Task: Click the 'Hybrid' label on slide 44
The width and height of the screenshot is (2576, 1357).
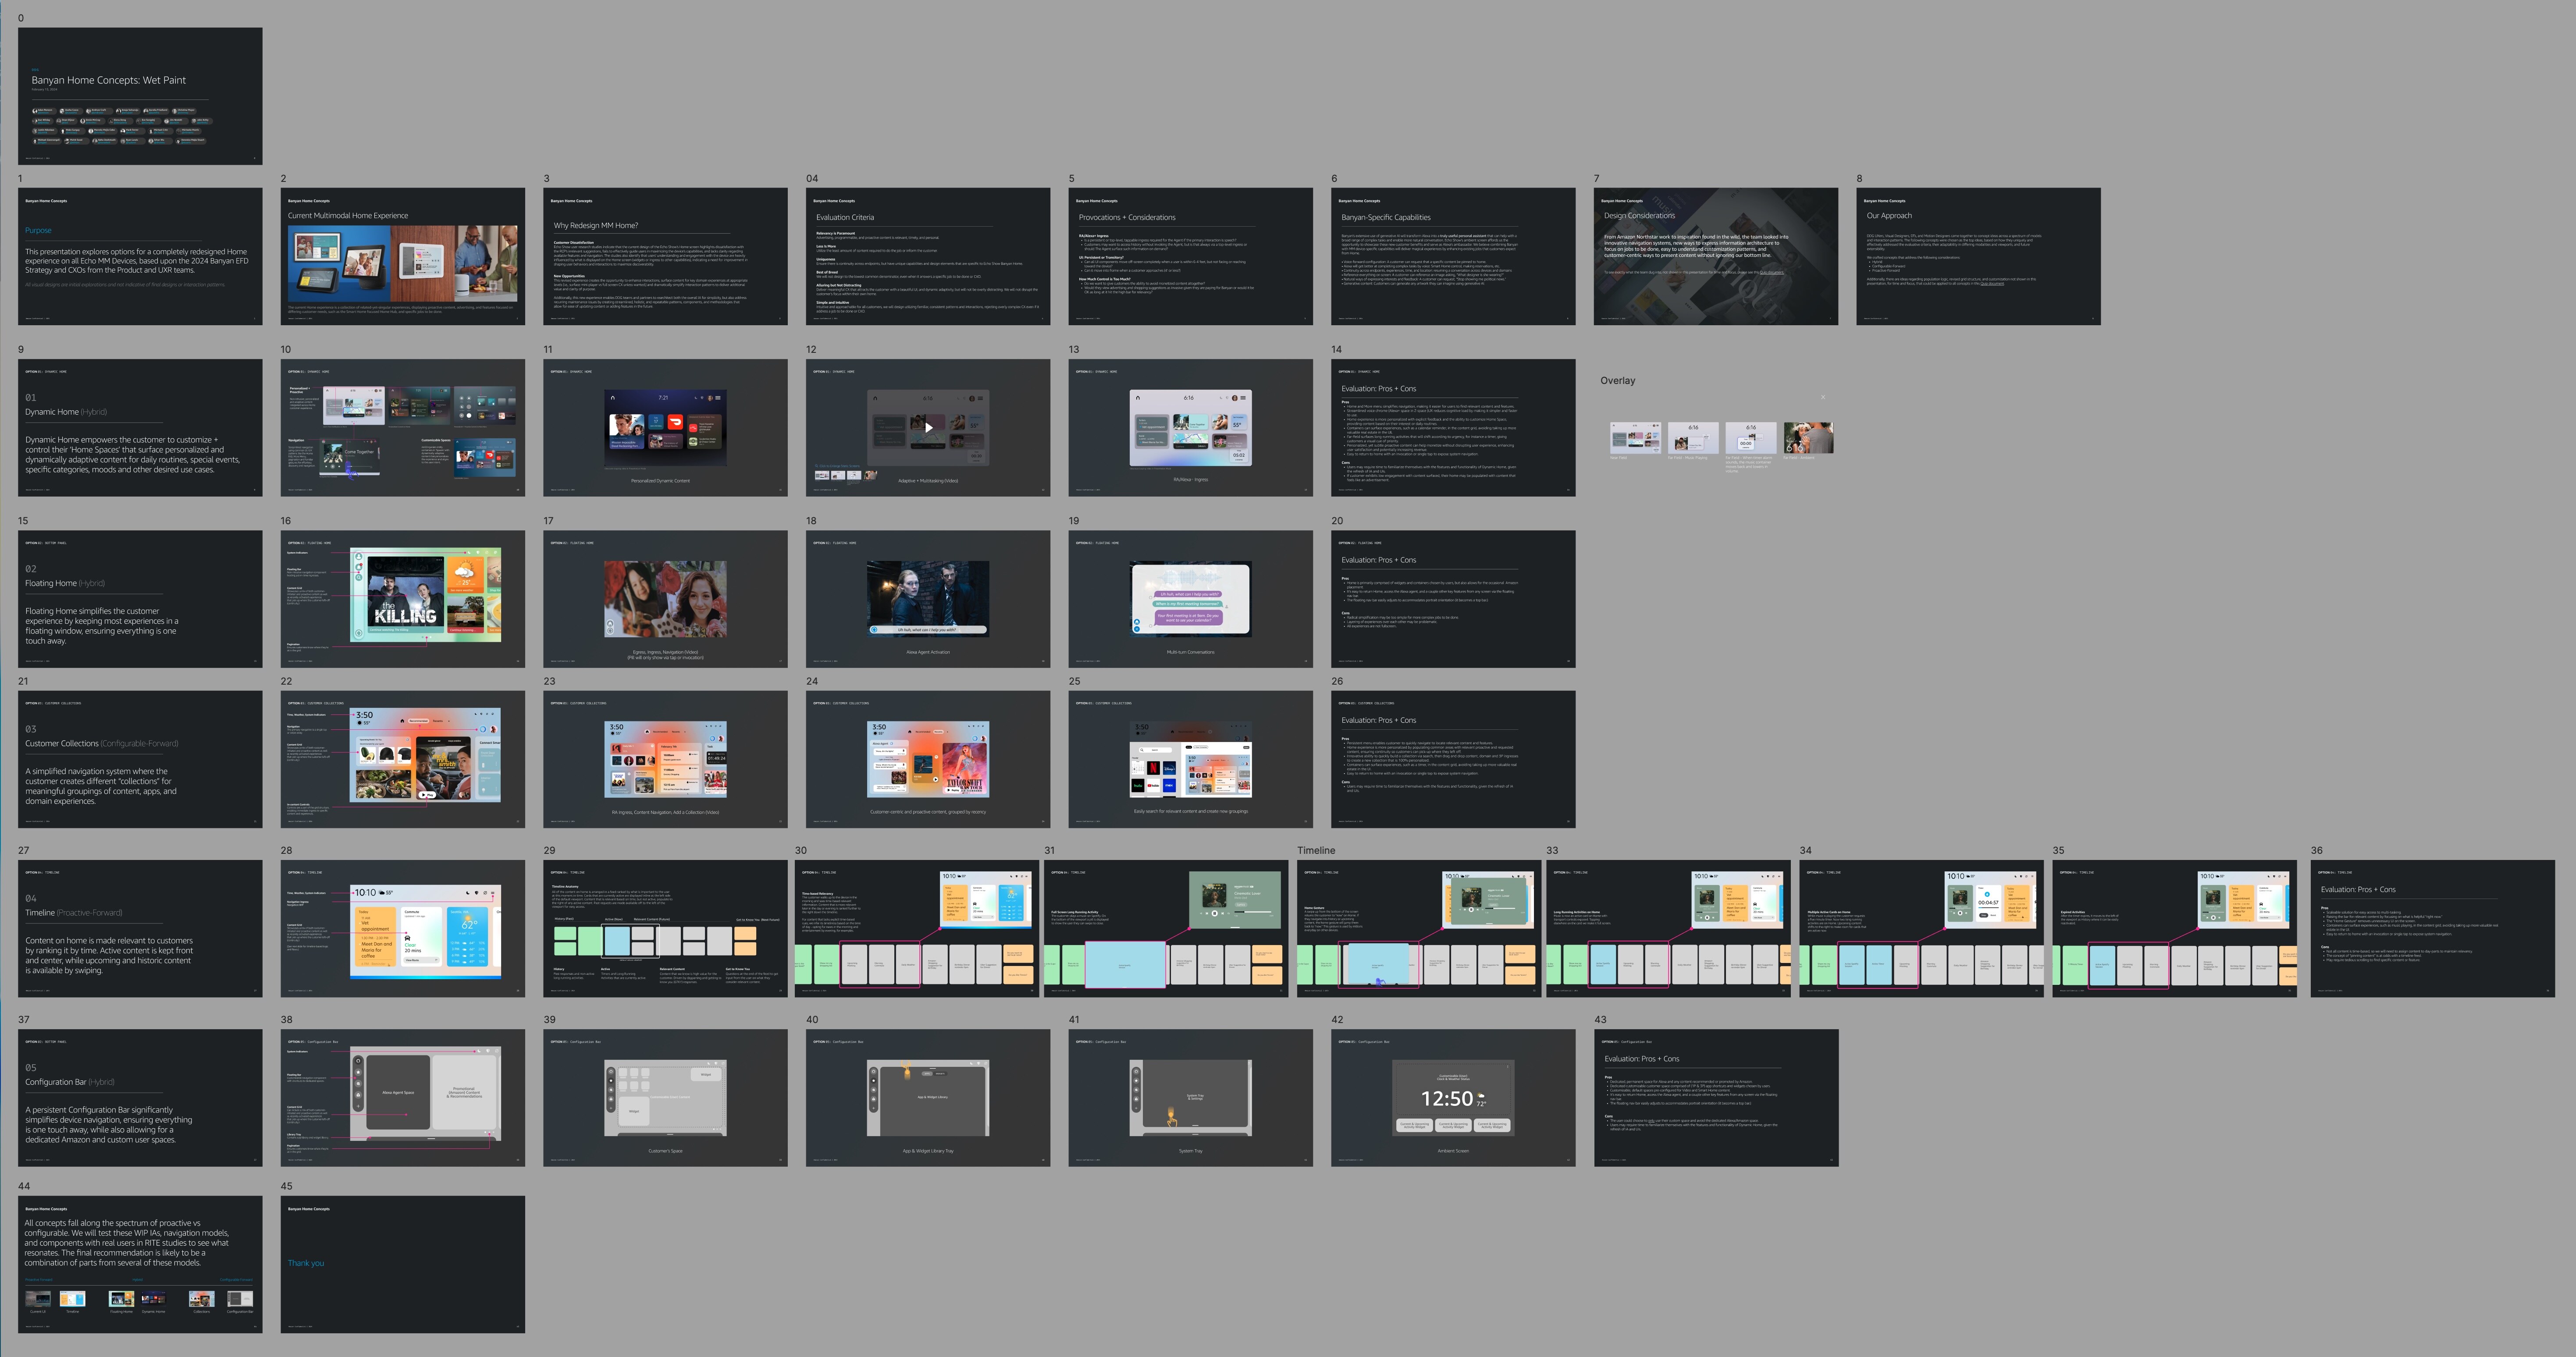Action: click(138, 1280)
